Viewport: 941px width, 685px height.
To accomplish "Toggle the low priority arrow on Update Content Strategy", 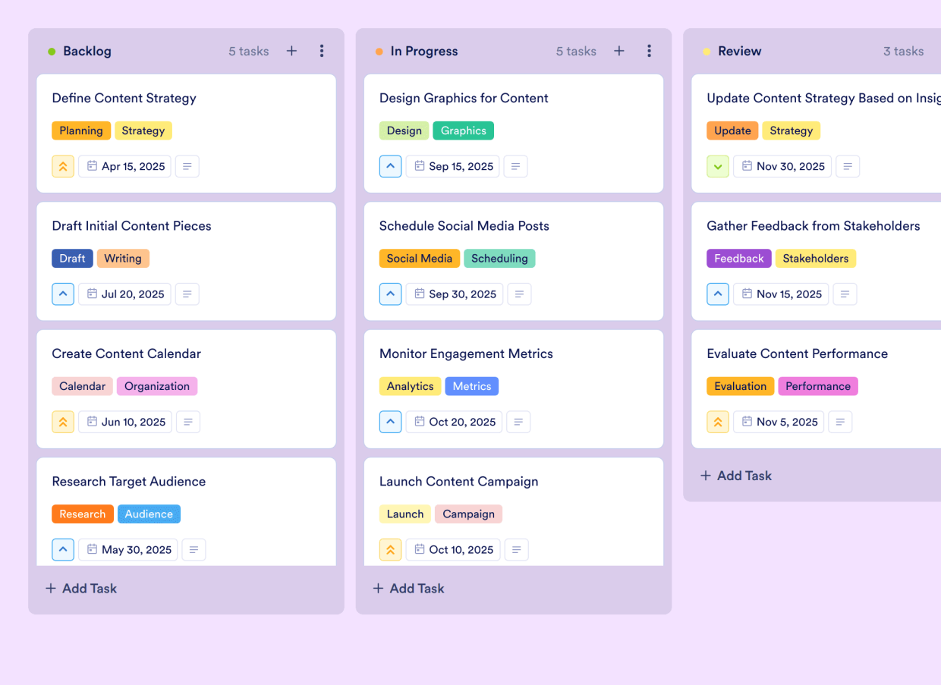I will (x=718, y=166).
